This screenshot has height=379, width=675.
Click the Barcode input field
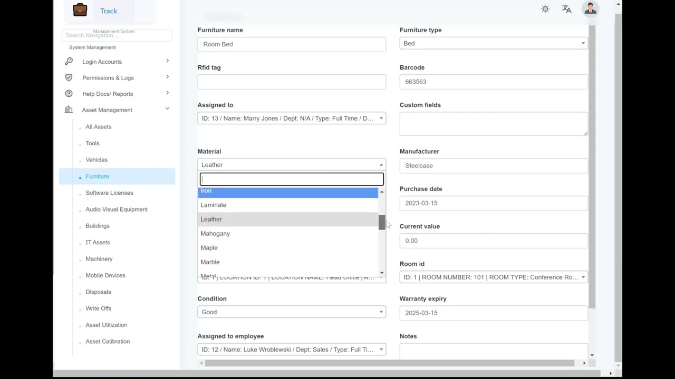point(494,82)
